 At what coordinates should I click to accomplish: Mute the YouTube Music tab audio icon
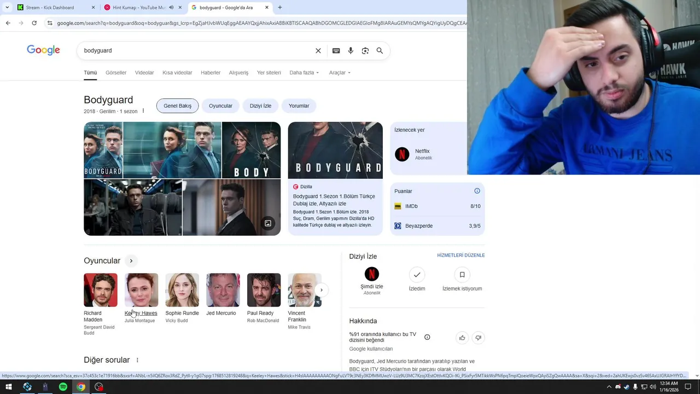[171, 8]
